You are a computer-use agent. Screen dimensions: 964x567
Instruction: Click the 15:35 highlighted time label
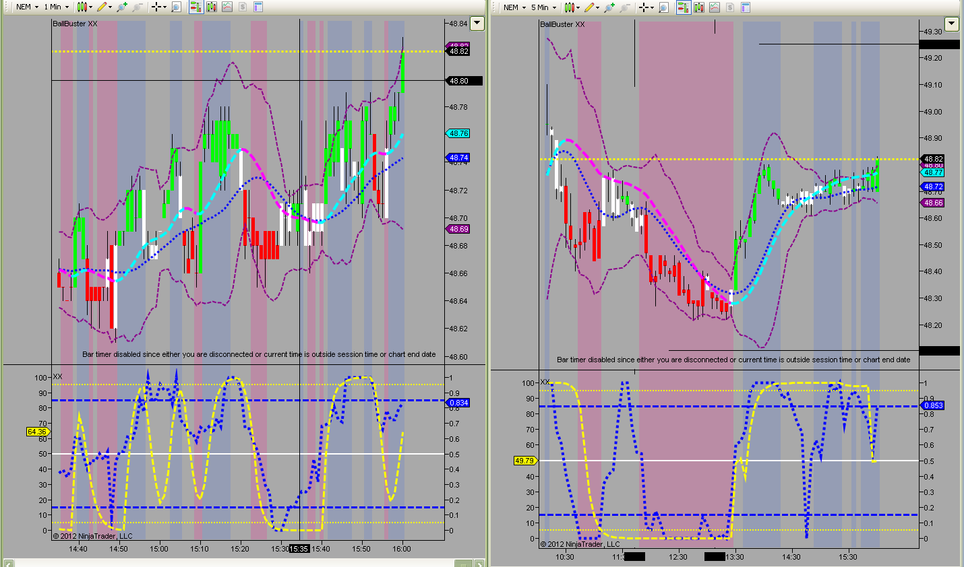299,549
